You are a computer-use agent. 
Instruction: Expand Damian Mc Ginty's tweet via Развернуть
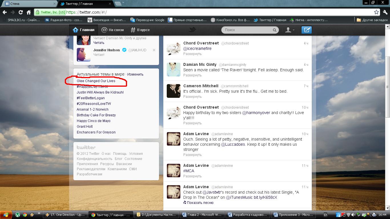(x=192, y=75)
